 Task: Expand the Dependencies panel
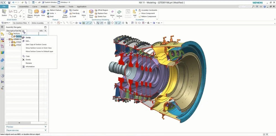tap(26, 130)
